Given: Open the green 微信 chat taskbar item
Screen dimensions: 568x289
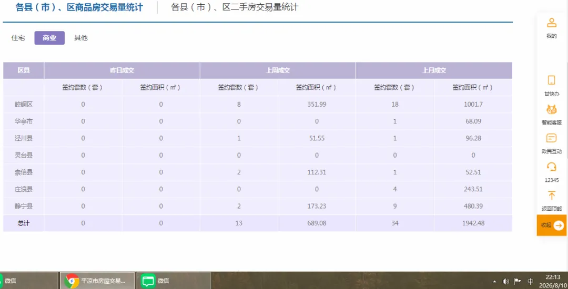Looking at the screenshot, I should [x=173, y=281].
